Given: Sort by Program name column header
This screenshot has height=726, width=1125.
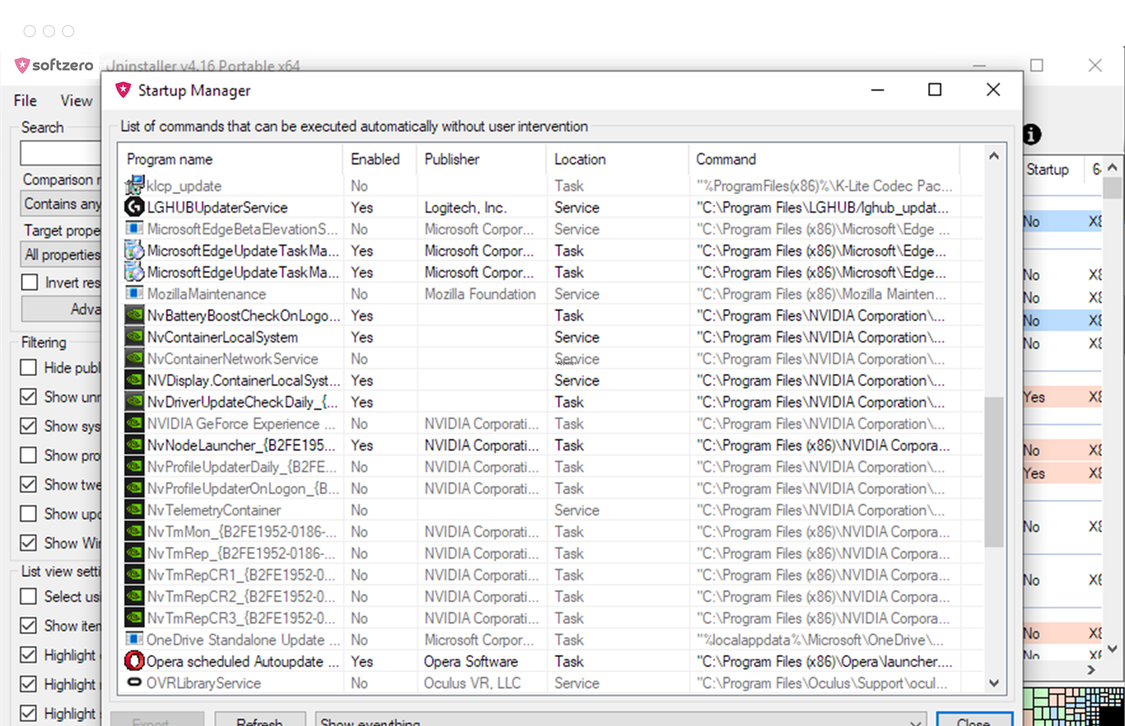Looking at the screenshot, I should (231, 160).
